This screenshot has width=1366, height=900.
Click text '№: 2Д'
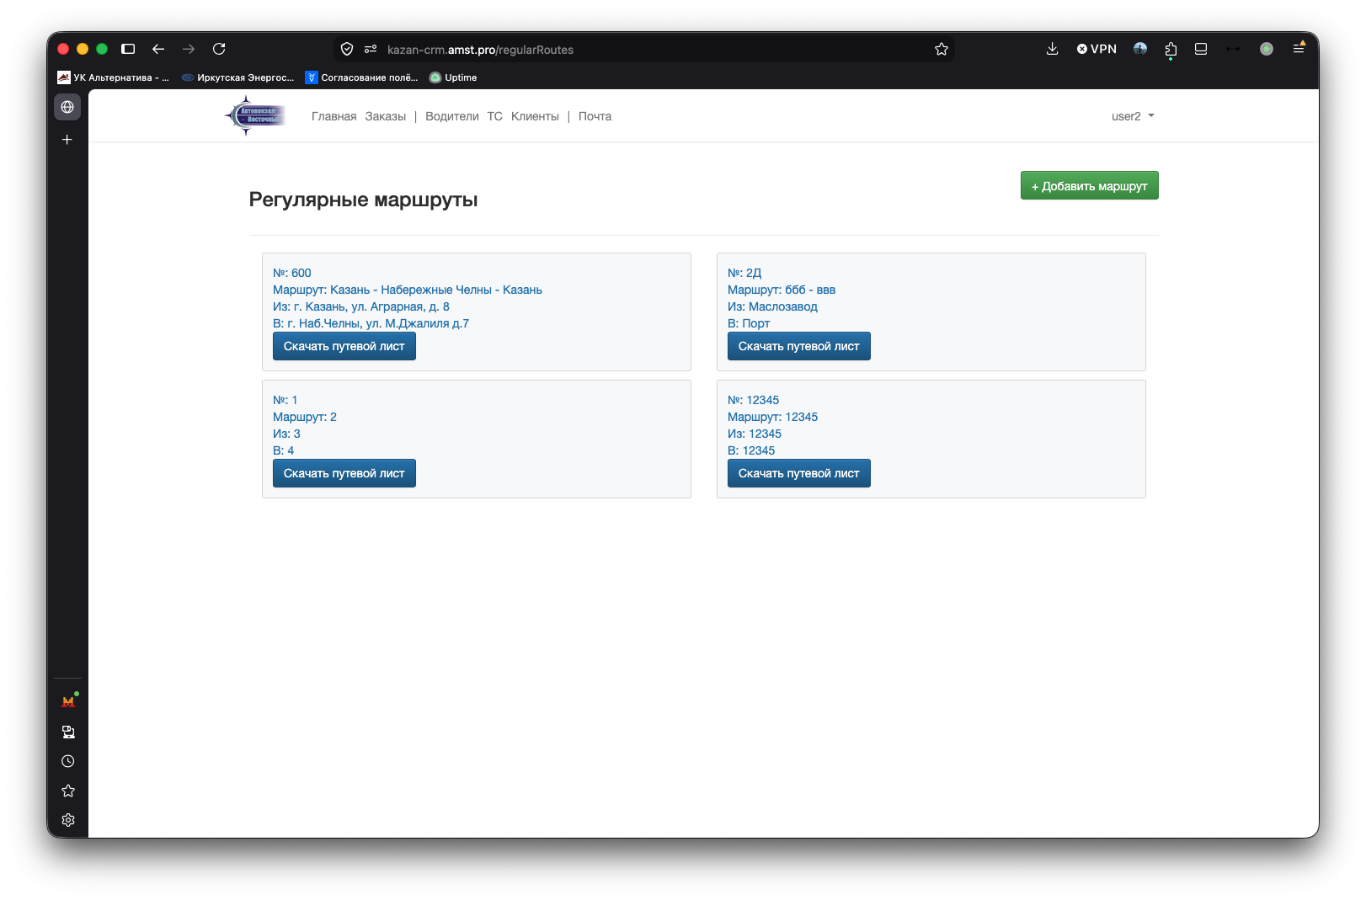click(744, 273)
